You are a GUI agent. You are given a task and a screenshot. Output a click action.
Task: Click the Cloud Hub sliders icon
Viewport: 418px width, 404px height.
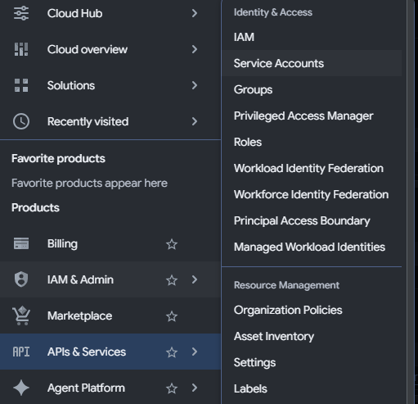pos(21,13)
